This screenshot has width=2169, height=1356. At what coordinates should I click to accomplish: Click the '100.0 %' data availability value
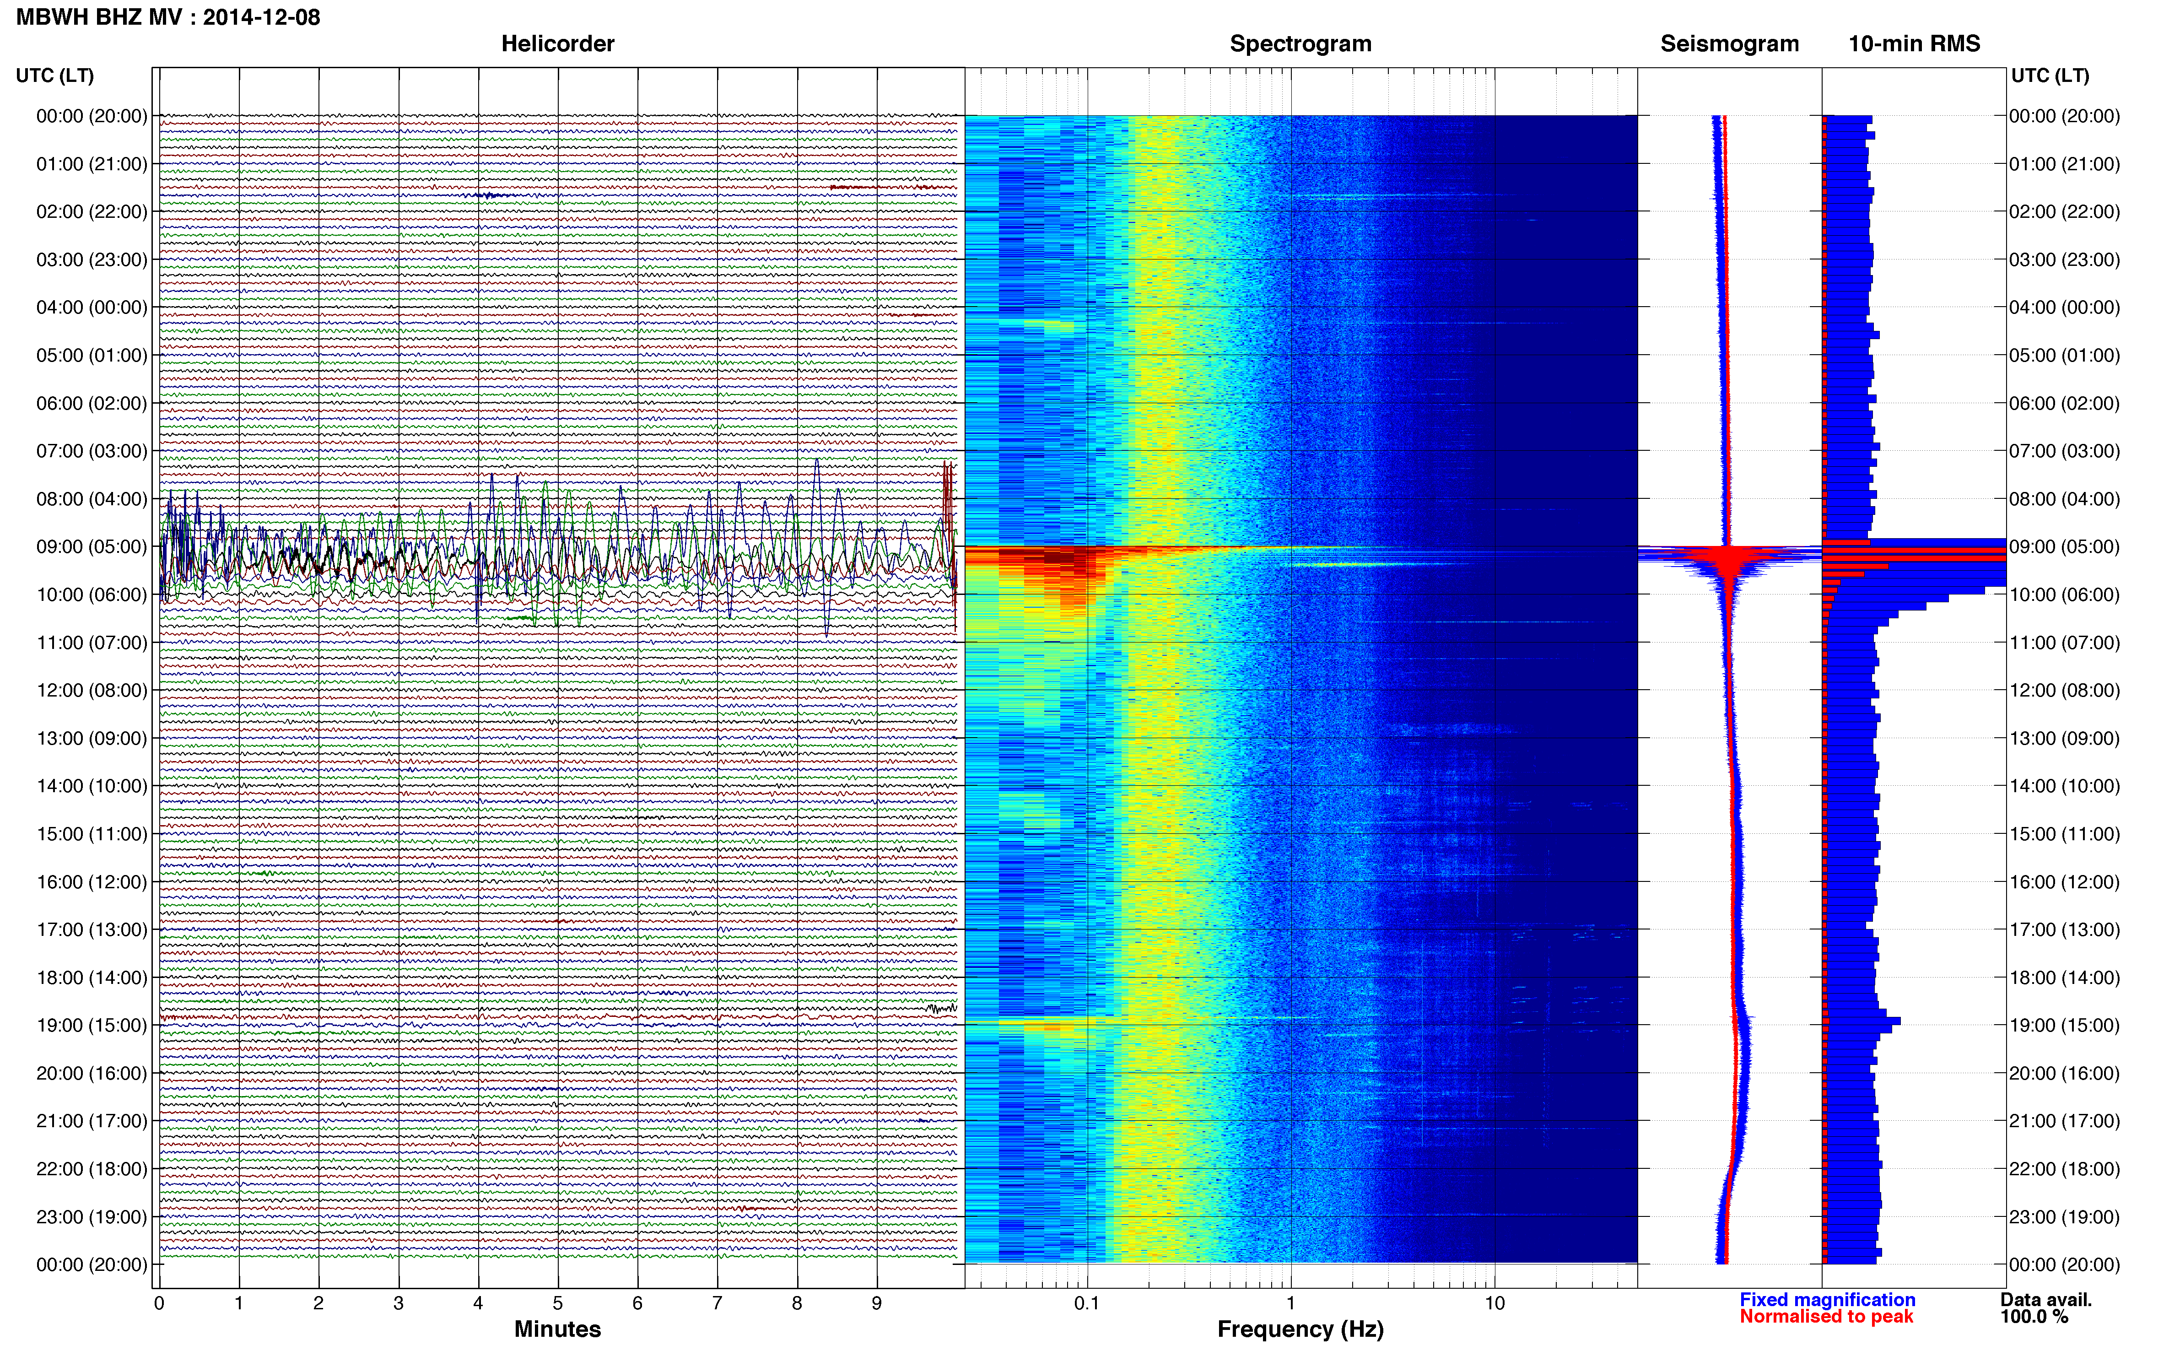coord(2034,1317)
